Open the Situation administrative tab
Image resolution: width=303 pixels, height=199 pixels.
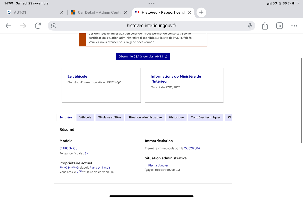[145, 117]
